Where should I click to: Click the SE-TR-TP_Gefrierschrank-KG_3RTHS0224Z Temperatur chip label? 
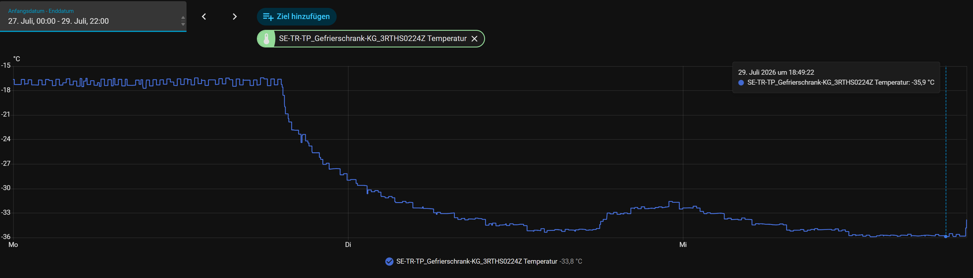[x=373, y=38]
